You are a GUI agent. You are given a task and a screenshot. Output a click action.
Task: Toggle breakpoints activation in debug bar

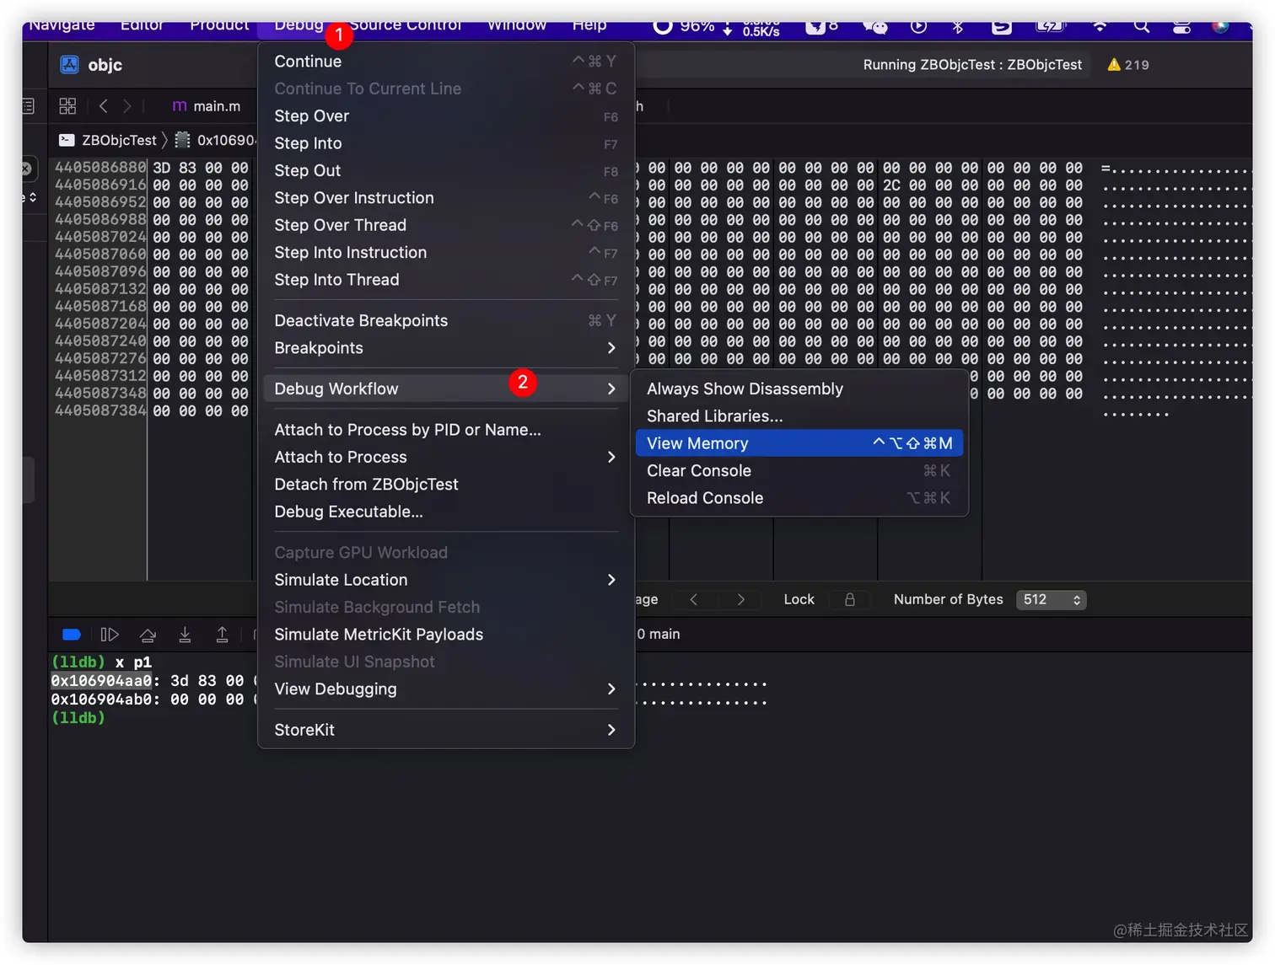[72, 635]
